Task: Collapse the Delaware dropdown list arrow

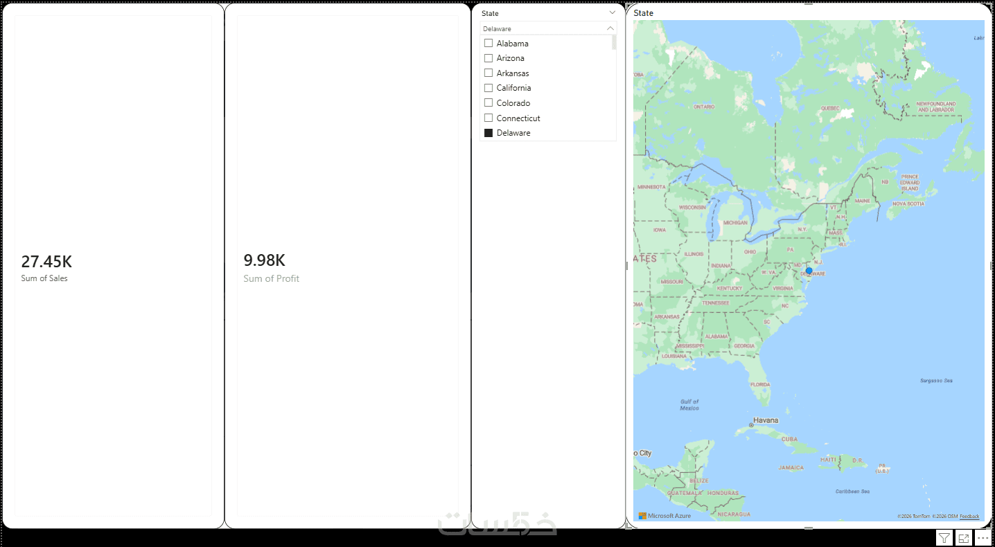Action: (610, 28)
